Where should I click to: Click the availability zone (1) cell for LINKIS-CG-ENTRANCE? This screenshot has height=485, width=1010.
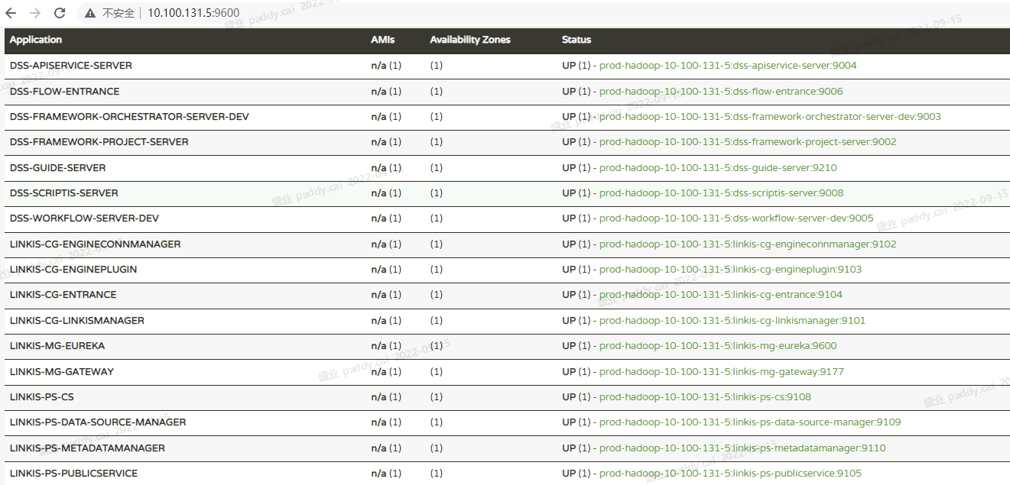[x=436, y=295]
